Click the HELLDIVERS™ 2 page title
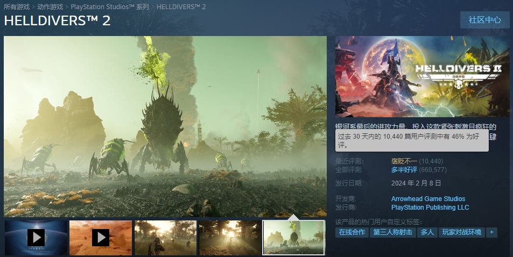Viewport: 513px width, 257px height. click(x=57, y=20)
